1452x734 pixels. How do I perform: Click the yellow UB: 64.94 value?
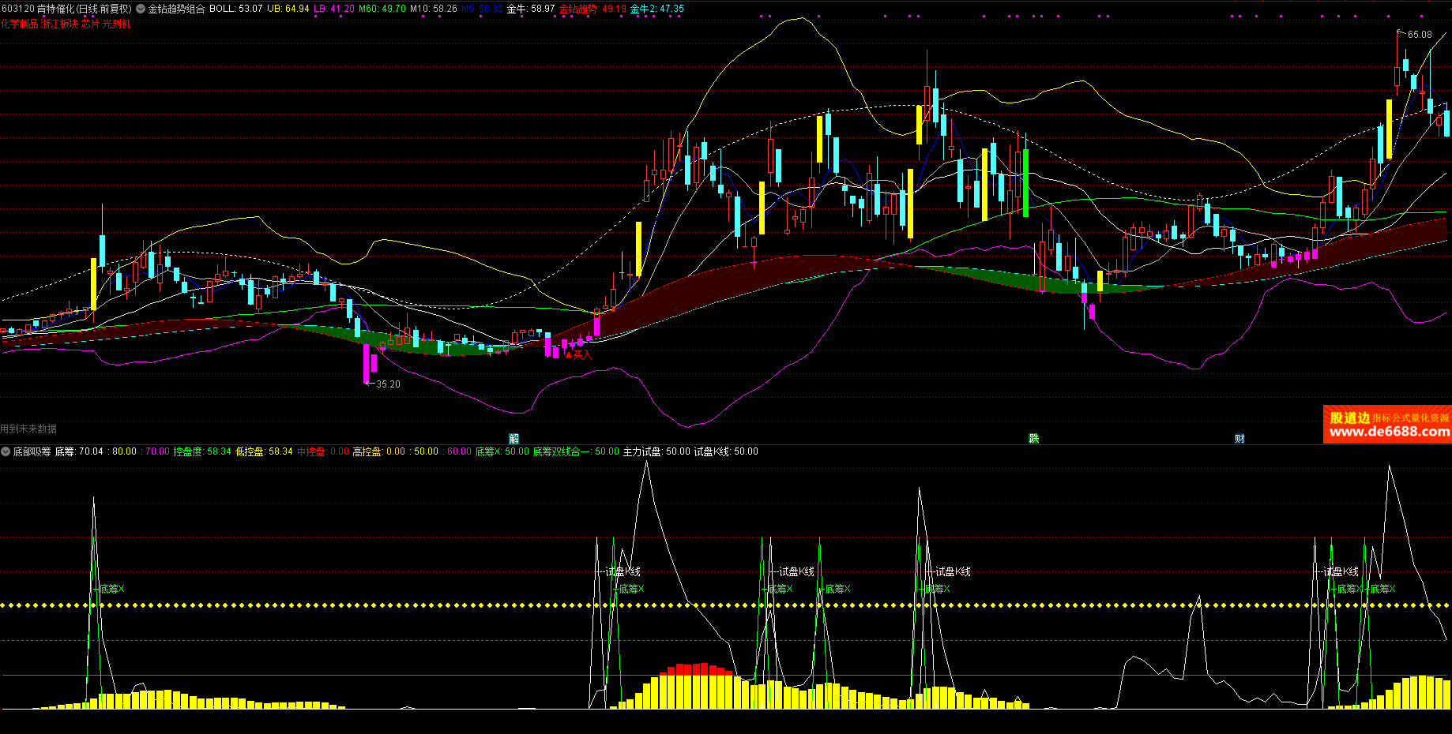tap(288, 9)
